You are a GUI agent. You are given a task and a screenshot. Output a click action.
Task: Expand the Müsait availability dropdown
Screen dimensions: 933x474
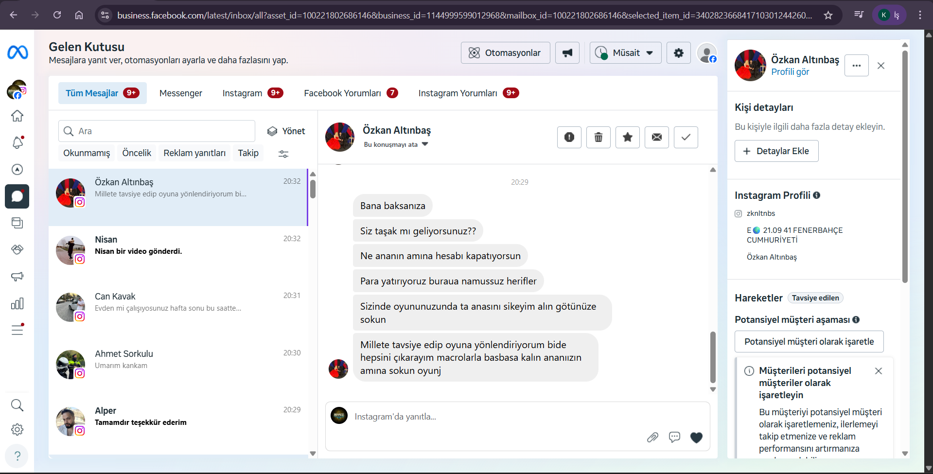(x=626, y=53)
